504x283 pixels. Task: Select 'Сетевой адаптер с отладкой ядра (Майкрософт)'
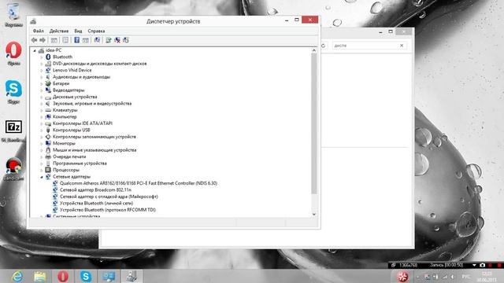[109, 197]
